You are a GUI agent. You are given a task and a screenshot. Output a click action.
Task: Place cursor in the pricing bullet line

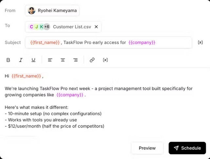[54, 126]
